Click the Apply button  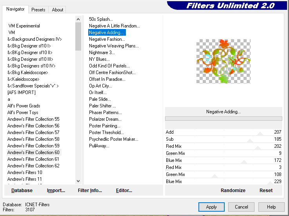[x=211, y=207]
